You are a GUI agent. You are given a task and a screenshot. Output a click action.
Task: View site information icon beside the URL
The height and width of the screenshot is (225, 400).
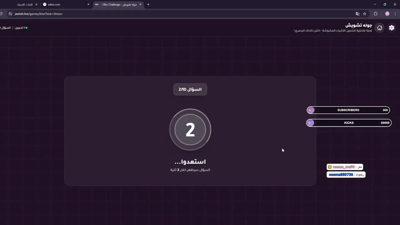click(10, 14)
